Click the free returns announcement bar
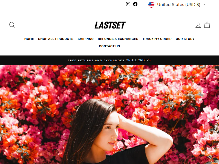This screenshot has width=219, height=164. coord(109,60)
